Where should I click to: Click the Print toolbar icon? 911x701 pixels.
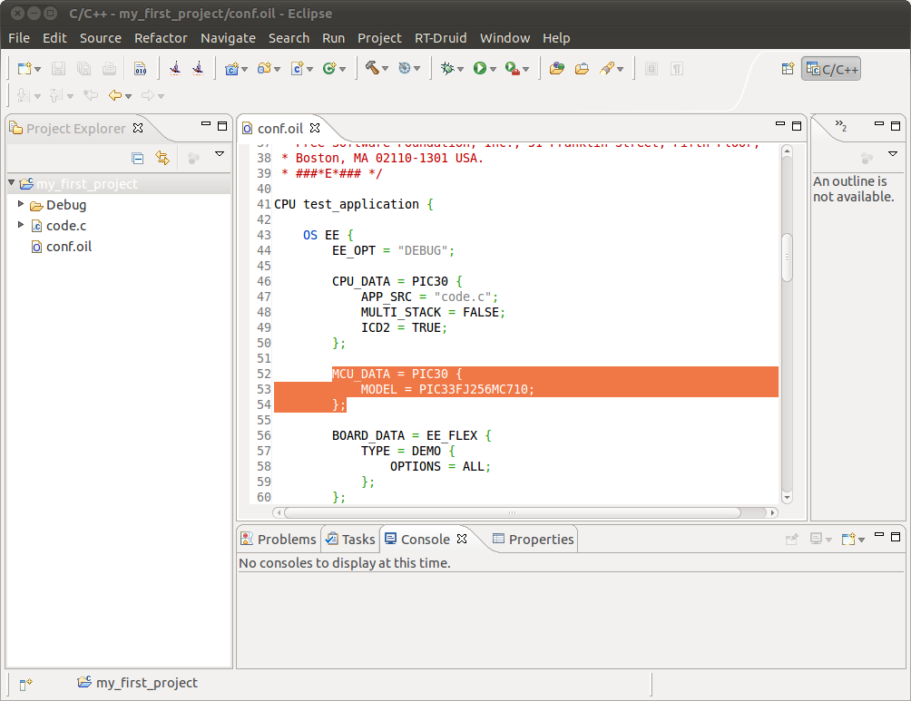point(109,69)
